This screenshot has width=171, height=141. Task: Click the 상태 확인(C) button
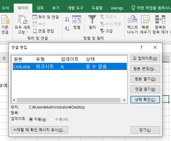pos(145,99)
